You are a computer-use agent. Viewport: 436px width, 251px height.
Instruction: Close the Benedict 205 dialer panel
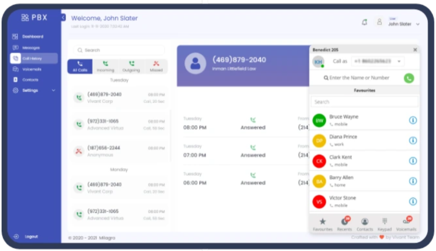click(x=415, y=50)
